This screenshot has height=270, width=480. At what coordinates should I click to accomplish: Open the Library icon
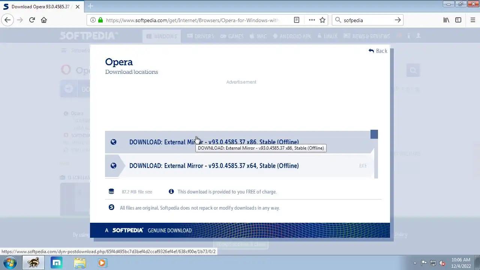pos(446,20)
